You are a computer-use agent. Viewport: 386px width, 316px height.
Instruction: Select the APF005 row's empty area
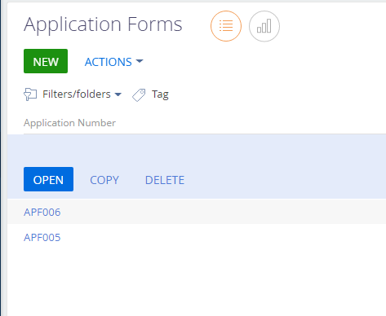tap(223, 237)
